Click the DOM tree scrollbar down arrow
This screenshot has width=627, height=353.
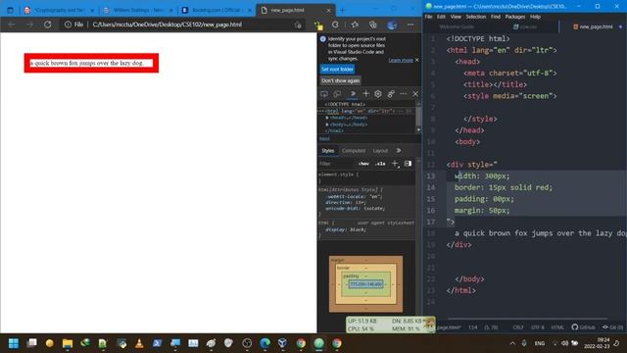point(418,129)
